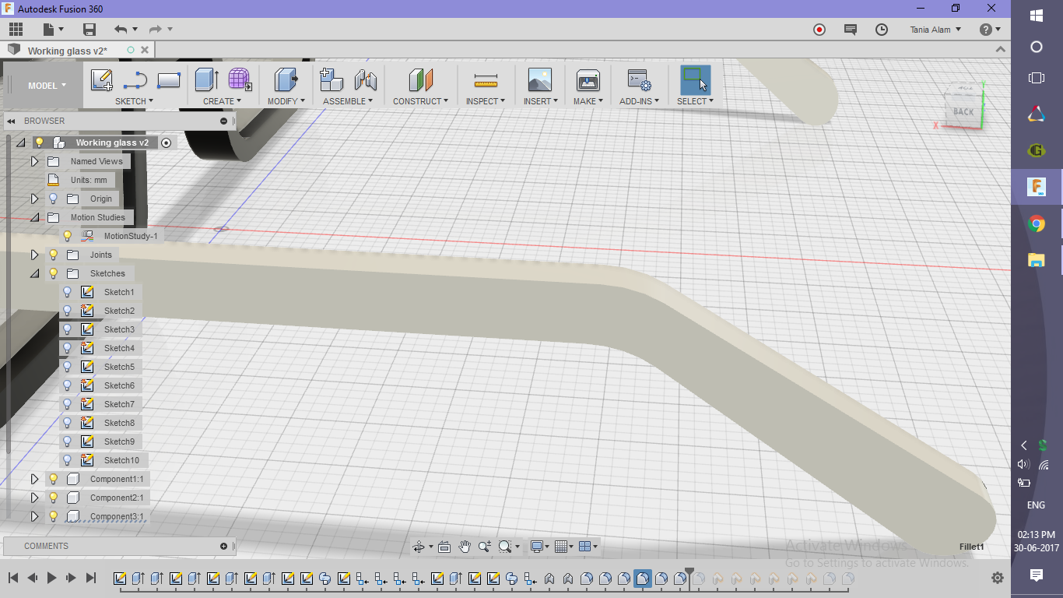Open File Explorer from the taskbar

(1037, 260)
